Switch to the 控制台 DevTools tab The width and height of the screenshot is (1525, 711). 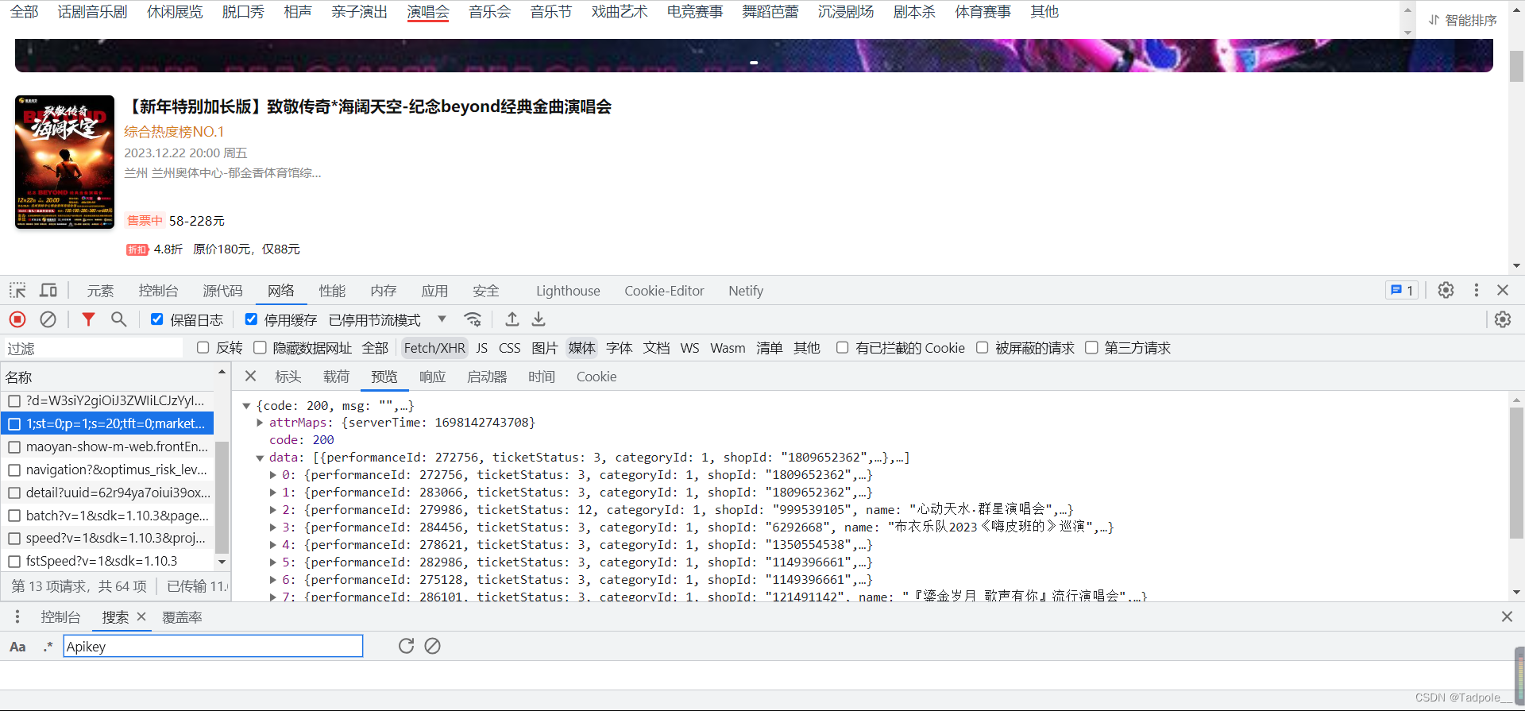[158, 291]
